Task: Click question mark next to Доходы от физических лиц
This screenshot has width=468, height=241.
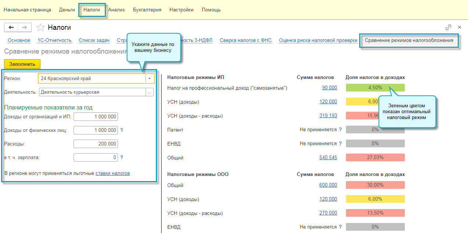Action: click(122, 130)
